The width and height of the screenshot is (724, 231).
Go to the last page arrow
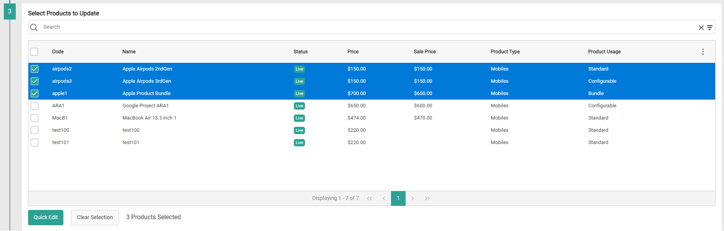pyautogui.click(x=427, y=198)
